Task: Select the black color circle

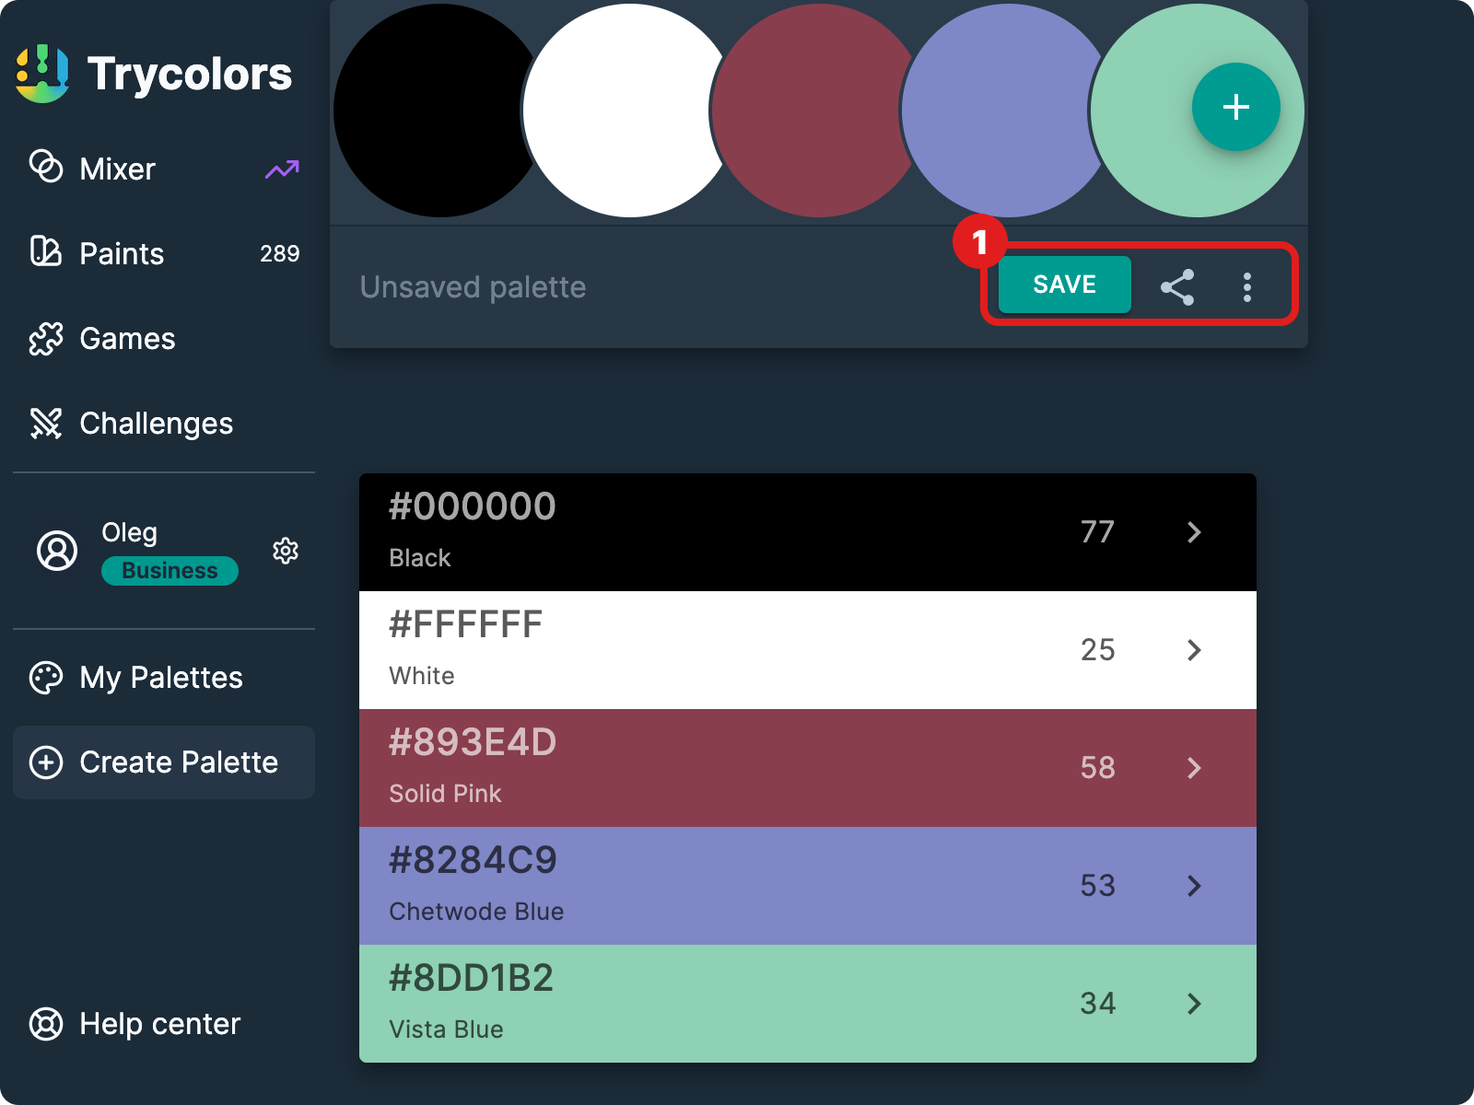Action: coord(431,110)
